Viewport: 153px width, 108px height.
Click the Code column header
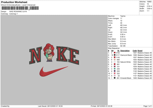point(135,51)
